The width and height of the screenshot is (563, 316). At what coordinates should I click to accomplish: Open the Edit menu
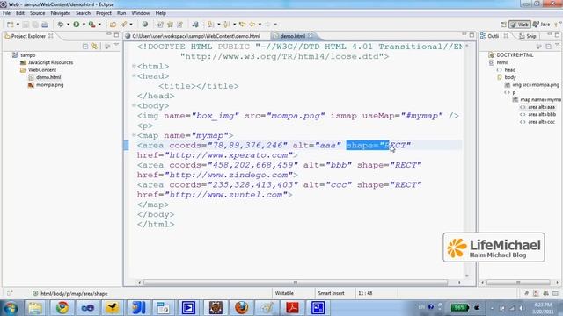click(x=20, y=13)
